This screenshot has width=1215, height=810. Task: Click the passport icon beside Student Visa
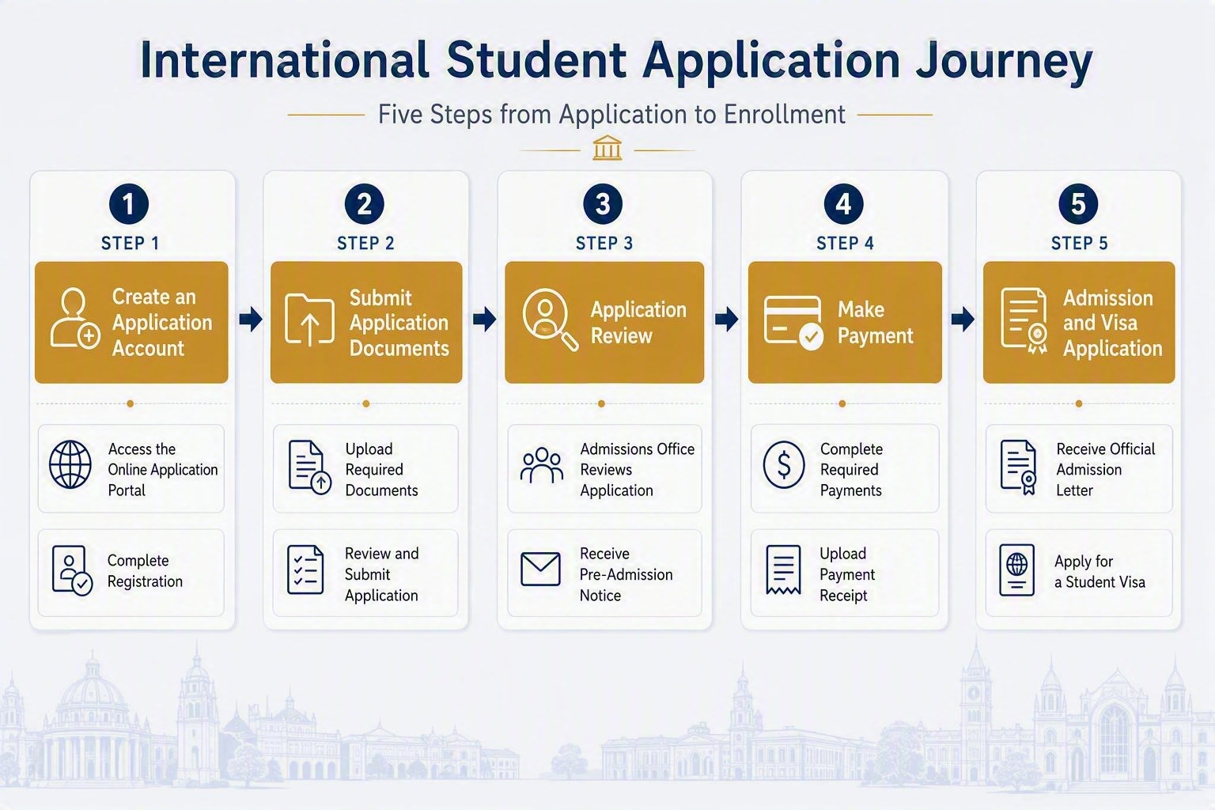[x=1017, y=570]
